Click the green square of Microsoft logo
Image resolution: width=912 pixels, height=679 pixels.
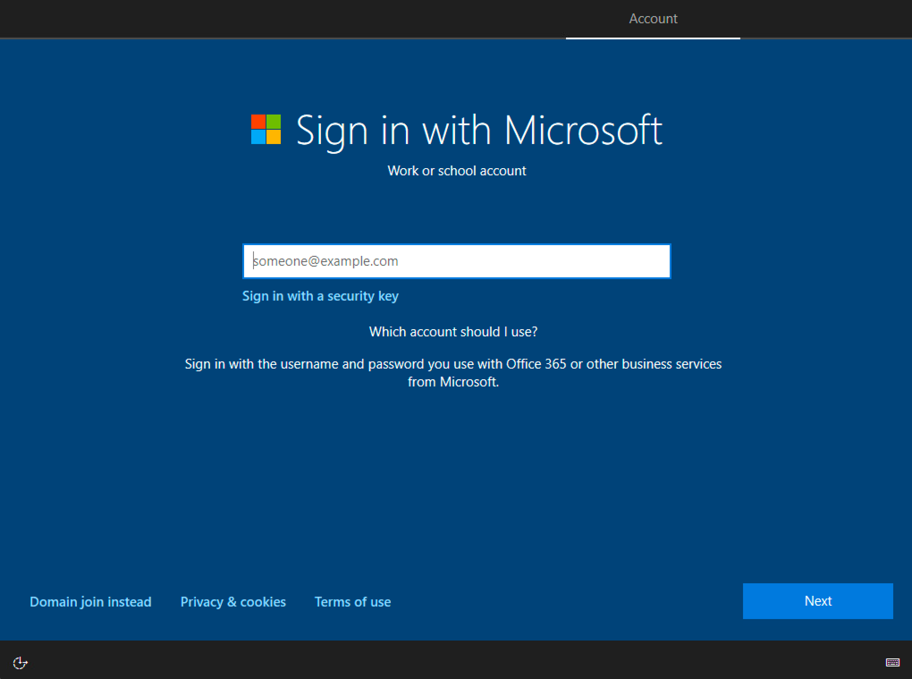tap(274, 122)
